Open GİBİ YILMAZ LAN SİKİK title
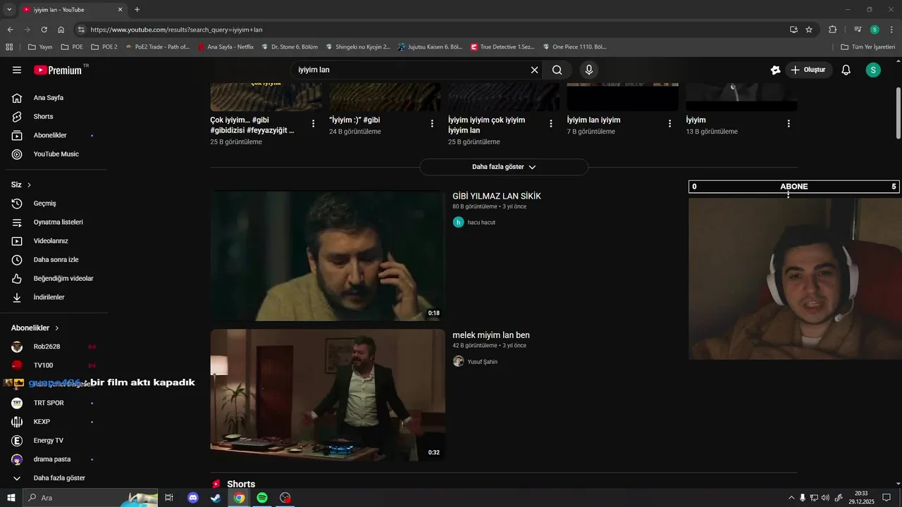This screenshot has width=902, height=507. (x=497, y=196)
